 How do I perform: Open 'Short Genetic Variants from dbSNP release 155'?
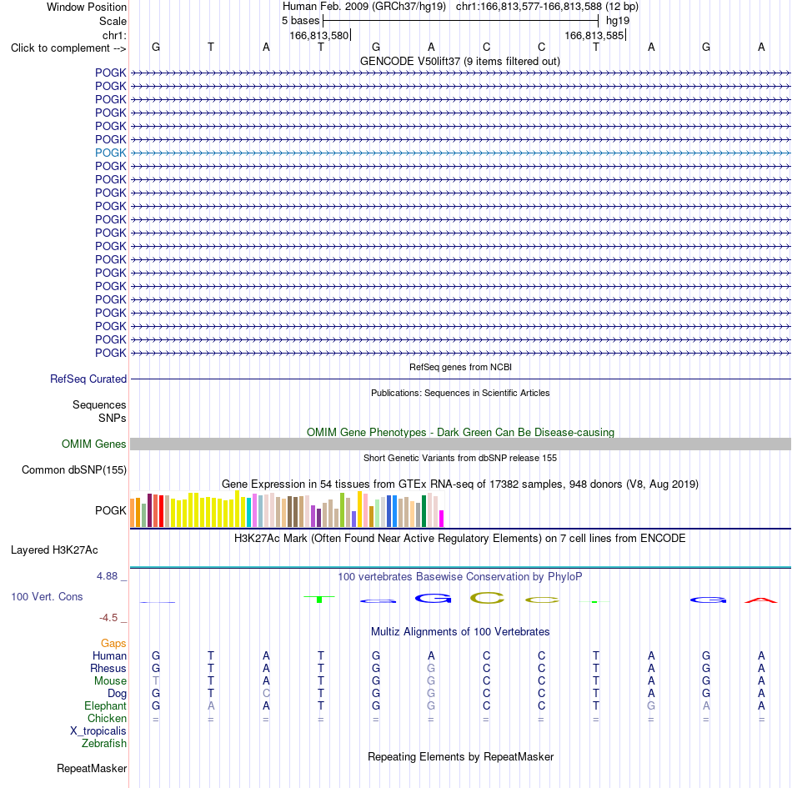460,458
